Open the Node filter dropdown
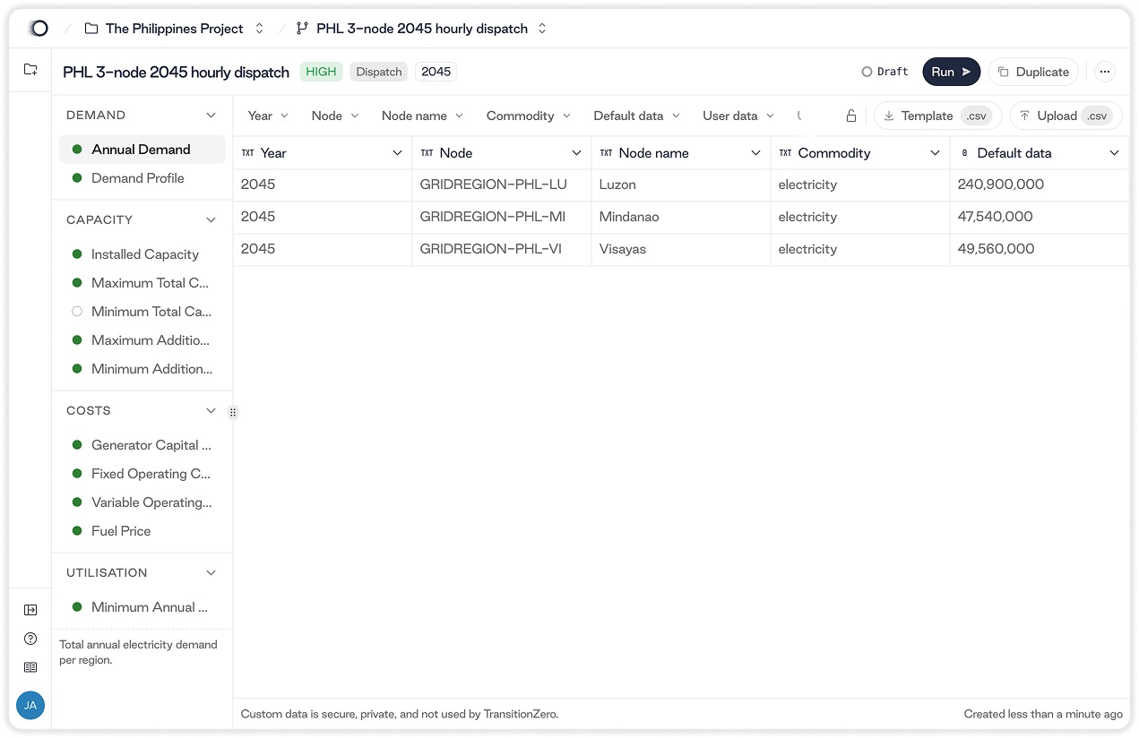The width and height of the screenshot is (1139, 738). point(335,116)
